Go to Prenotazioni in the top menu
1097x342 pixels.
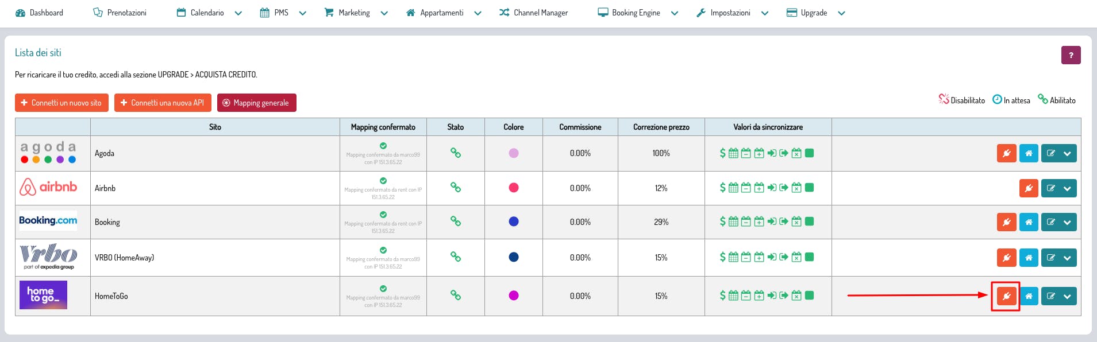tap(120, 13)
